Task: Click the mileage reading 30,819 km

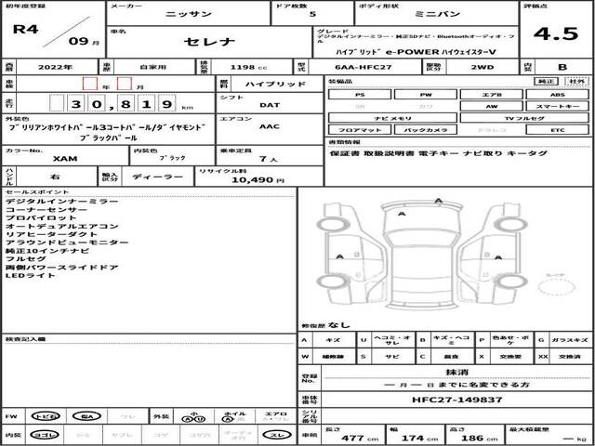Action: click(x=122, y=103)
